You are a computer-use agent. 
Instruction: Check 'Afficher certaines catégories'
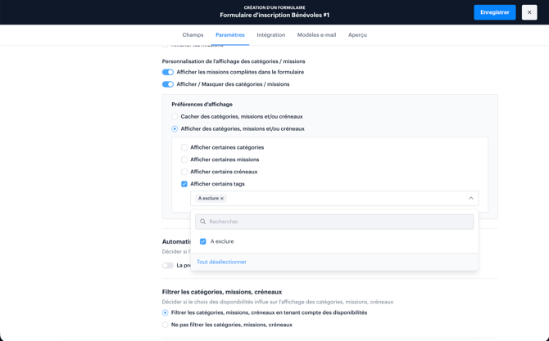point(184,148)
